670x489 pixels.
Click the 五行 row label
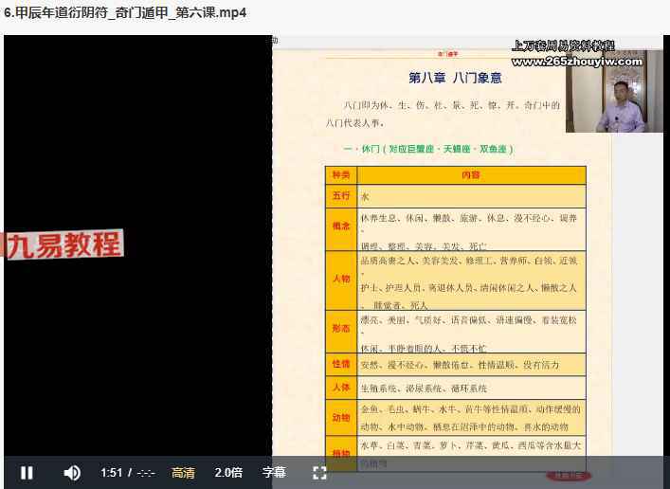(x=340, y=195)
